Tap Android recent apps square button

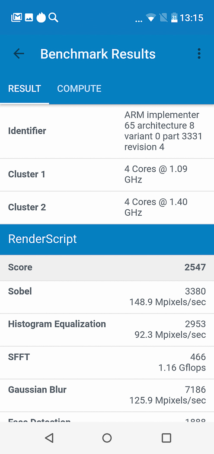pyautogui.click(x=166, y=438)
